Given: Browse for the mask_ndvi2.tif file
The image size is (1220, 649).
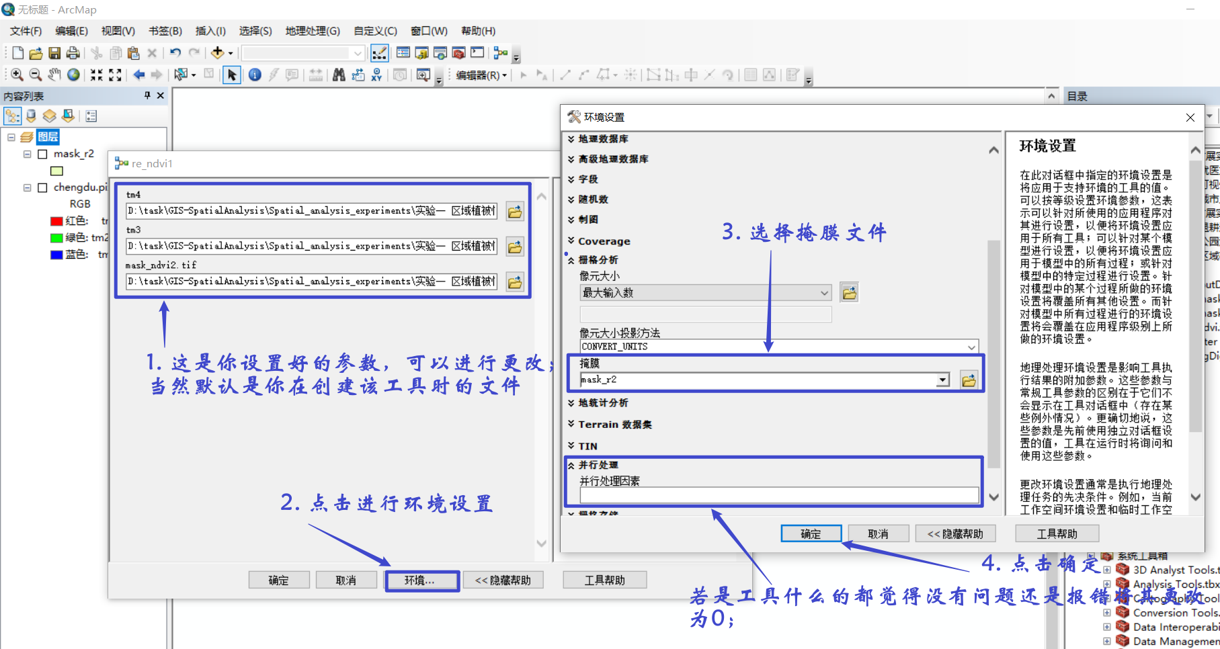Looking at the screenshot, I should point(515,282).
